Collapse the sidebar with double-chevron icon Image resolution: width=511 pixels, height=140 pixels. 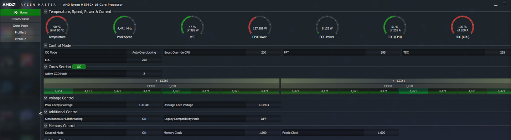pos(40,114)
